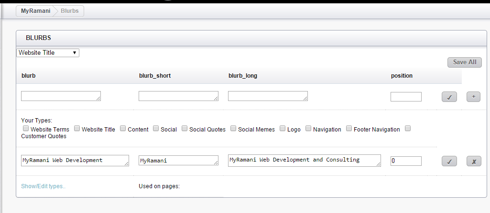
Task: Enable the Navigation type checkbox
Action: [308, 128]
